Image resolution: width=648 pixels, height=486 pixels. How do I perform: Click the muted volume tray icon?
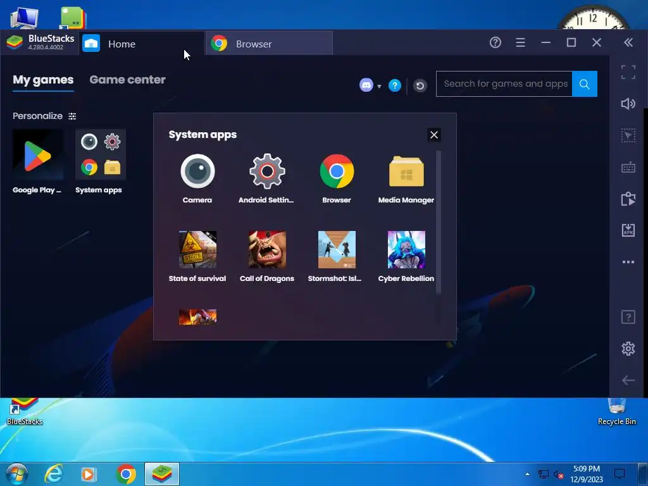[x=559, y=475]
